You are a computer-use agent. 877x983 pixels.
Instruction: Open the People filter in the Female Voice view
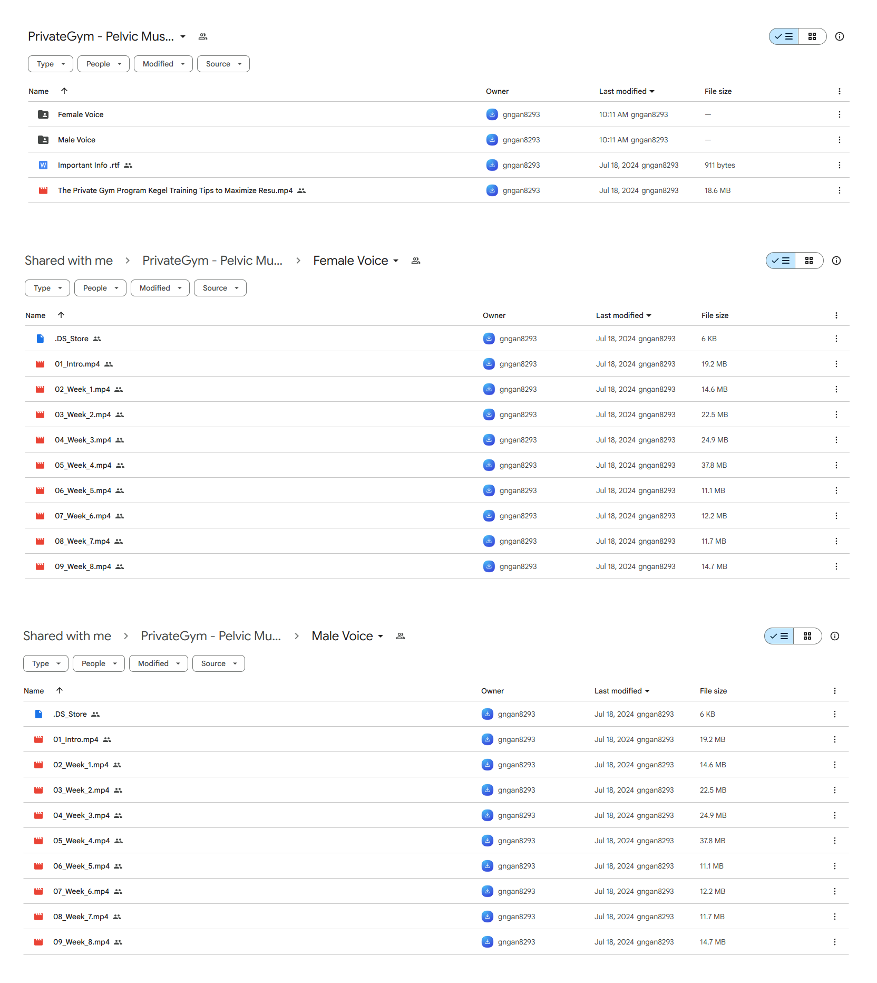[x=101, y=288]
